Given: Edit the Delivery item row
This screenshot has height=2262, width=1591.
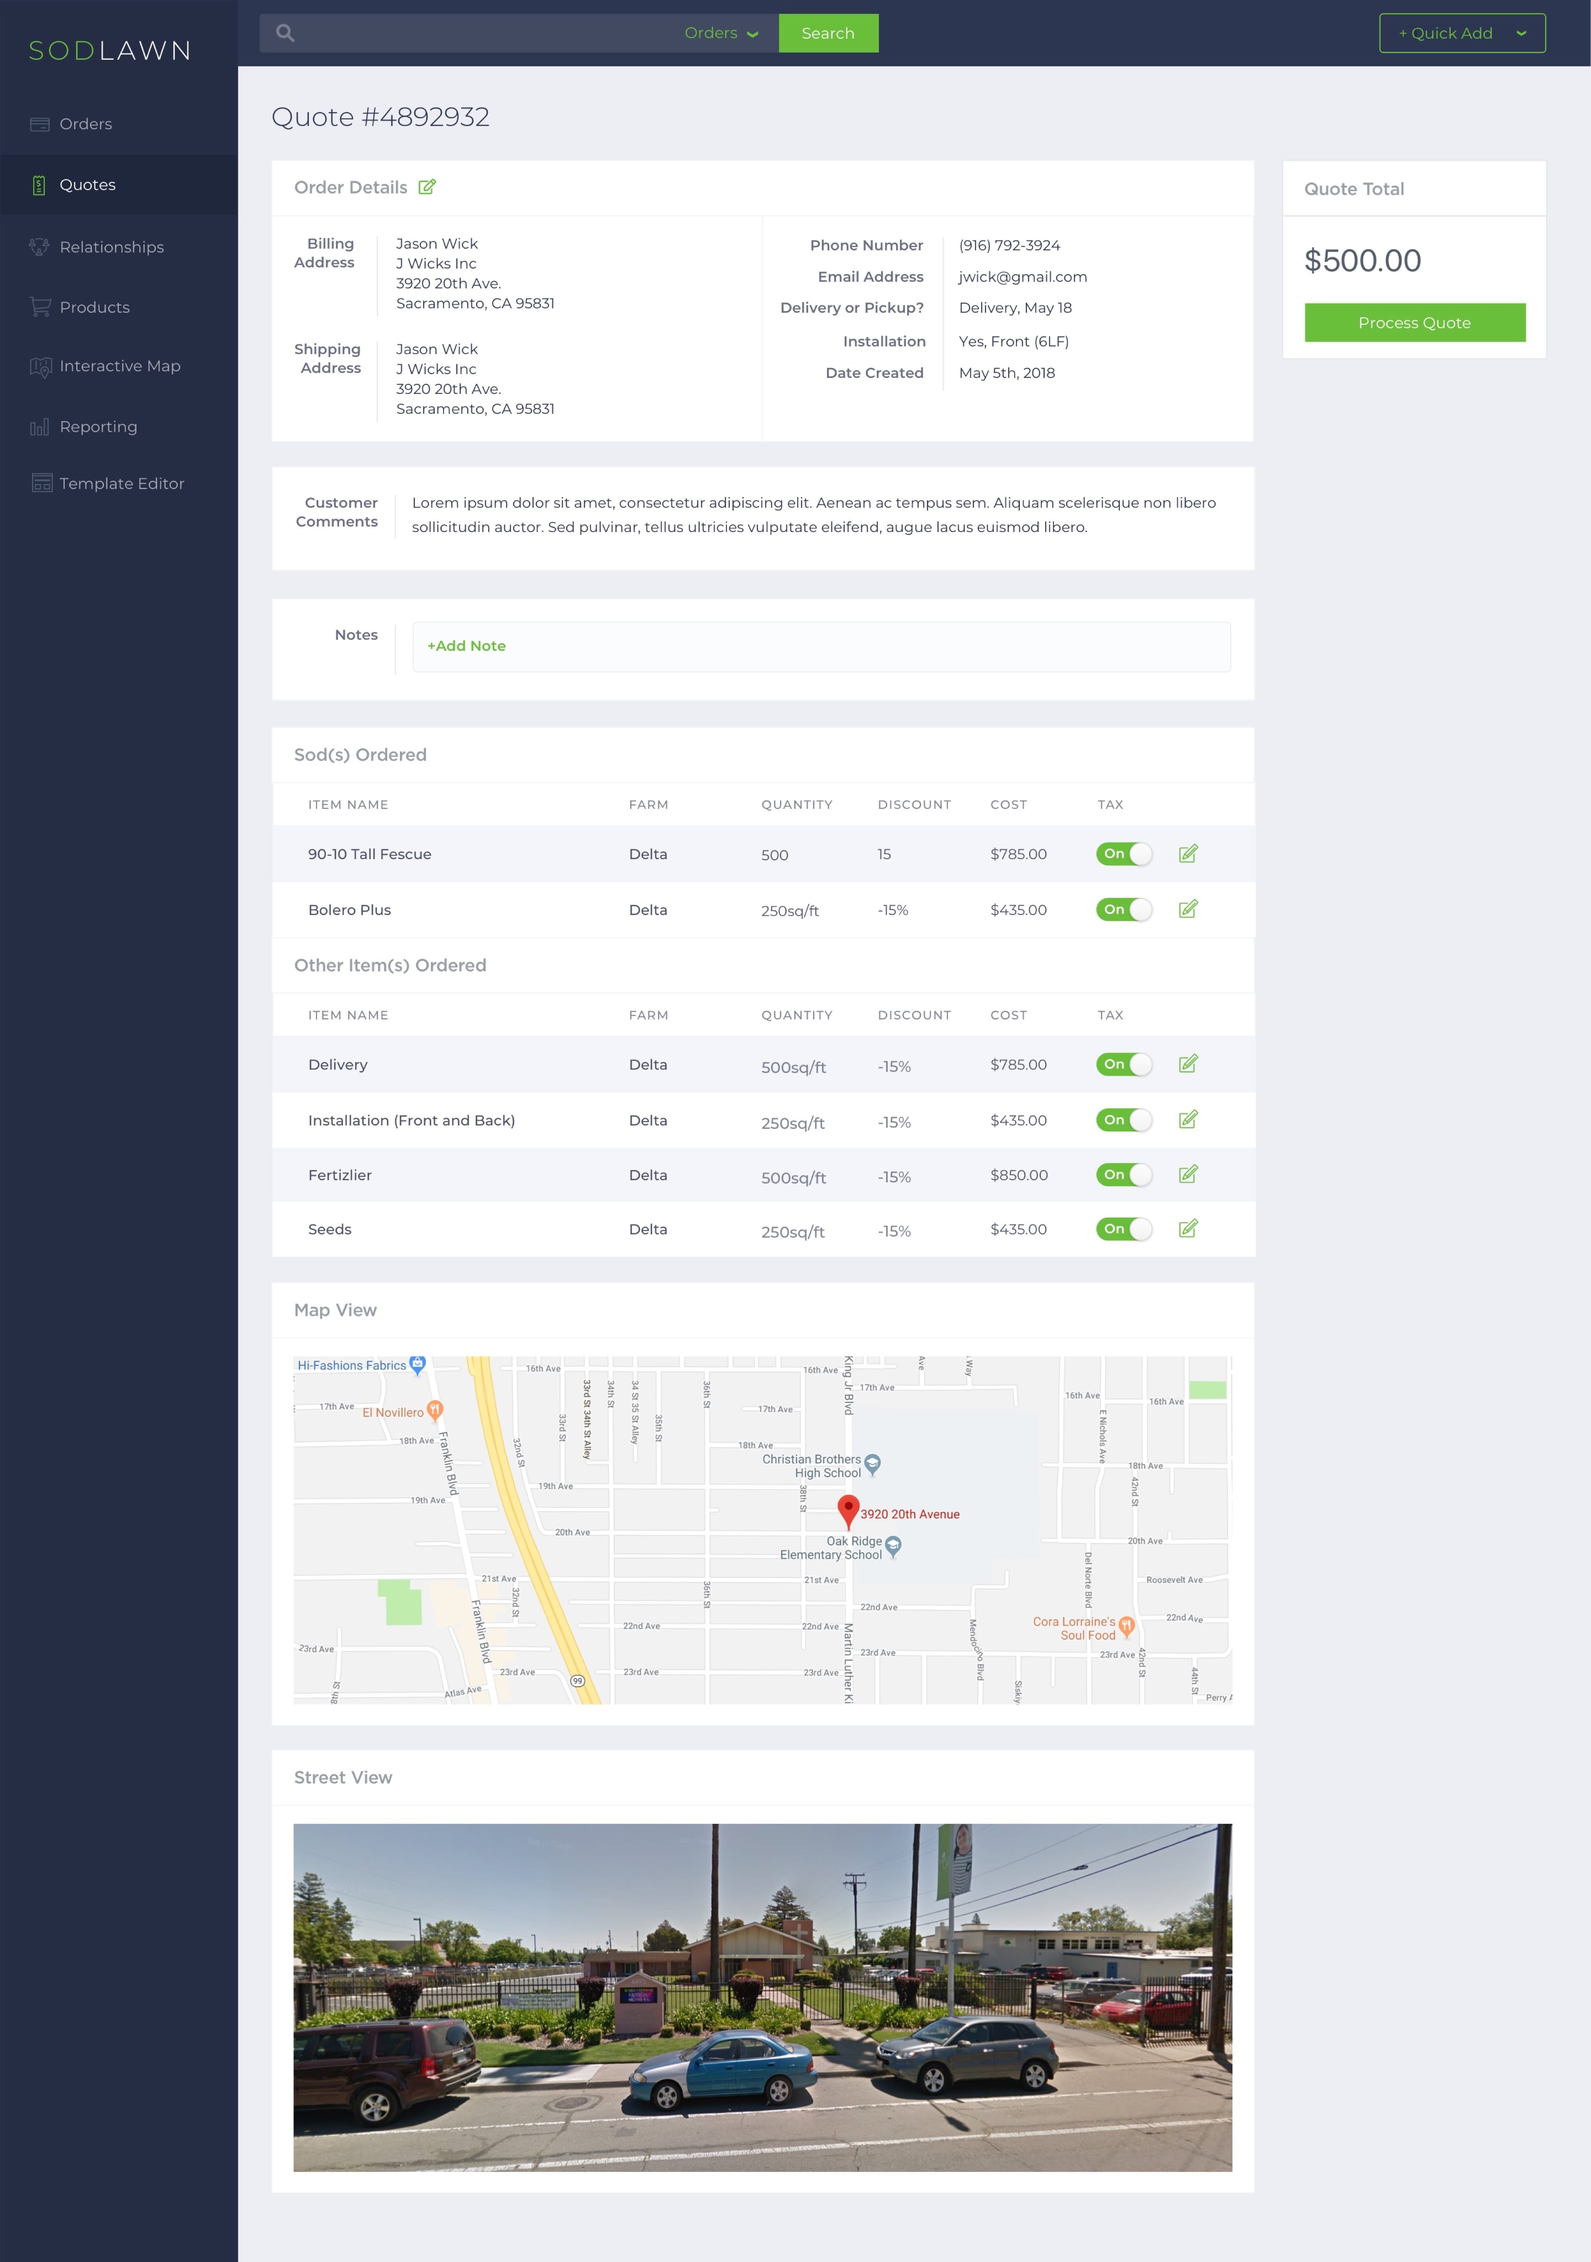Looking at the screenshot, I should (1188, 1064).
